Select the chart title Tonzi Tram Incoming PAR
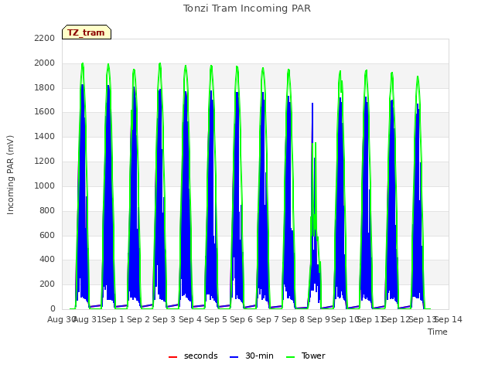The image size is (495, 371). click(x=247, y=9)
